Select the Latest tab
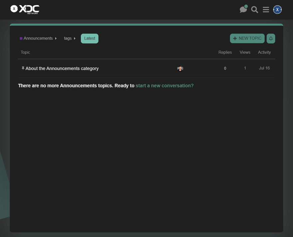Viewport: 293px width, 237px height. click(90, 39)
